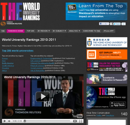Toggle video fullscreen mode
Viewport: 130px width, 125px height.
(x=81, y=121)
